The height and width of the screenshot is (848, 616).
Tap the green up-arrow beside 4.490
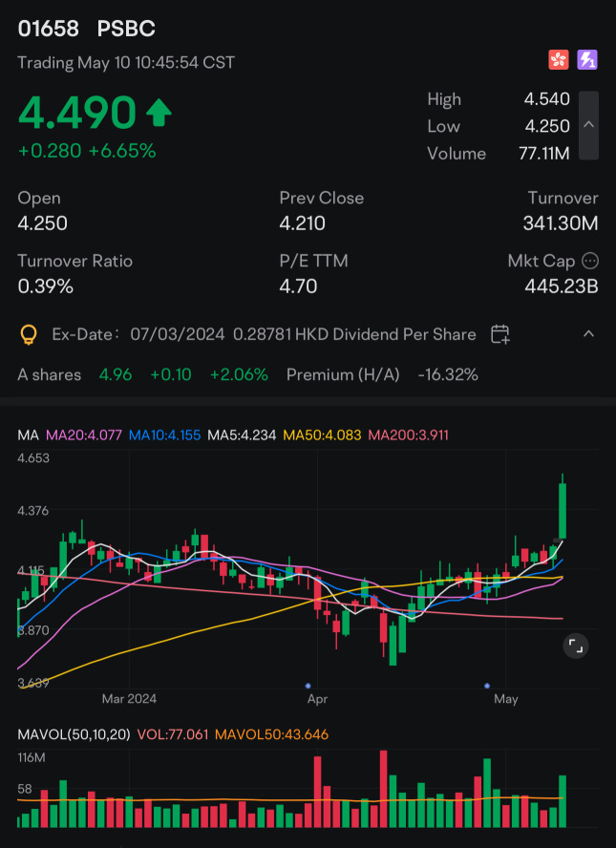159,113
